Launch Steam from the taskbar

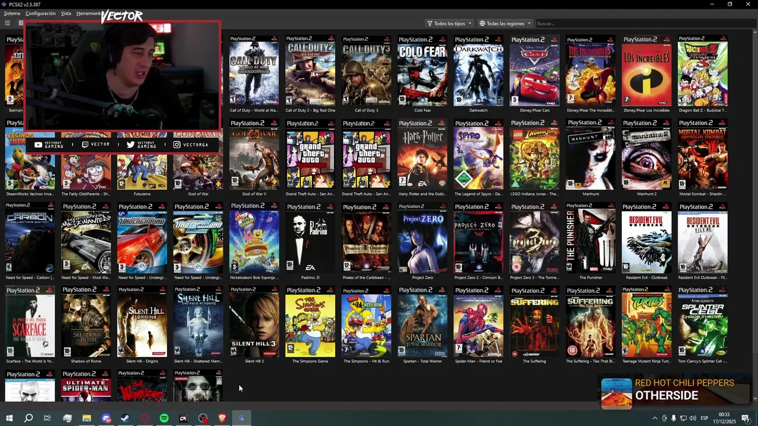click(125, 418)
